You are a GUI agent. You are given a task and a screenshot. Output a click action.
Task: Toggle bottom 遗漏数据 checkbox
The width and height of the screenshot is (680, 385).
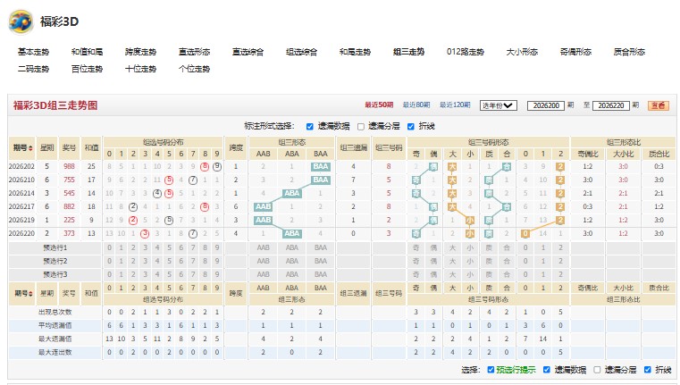point(547,370)
